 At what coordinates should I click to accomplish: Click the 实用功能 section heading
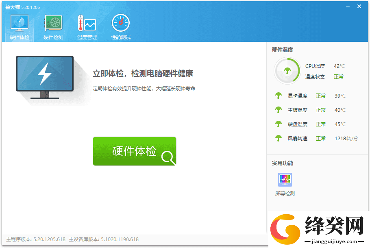283,163
